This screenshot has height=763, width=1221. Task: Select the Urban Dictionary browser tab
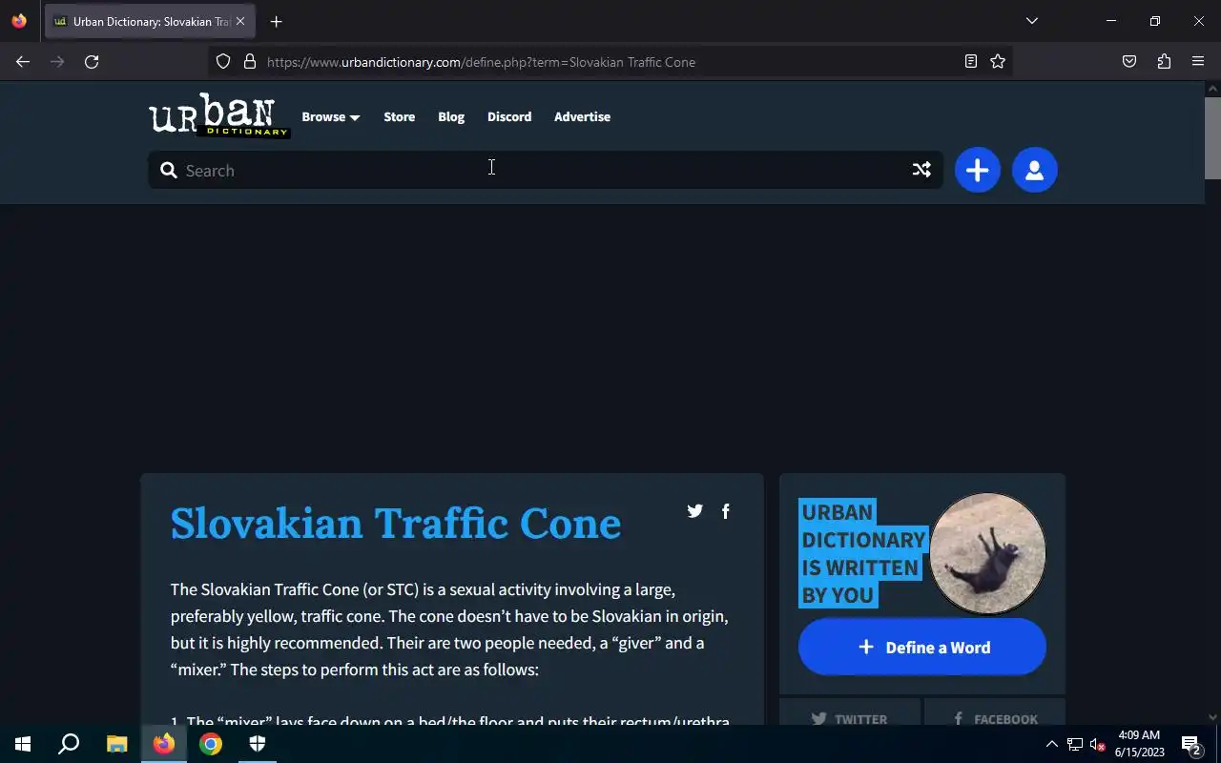coord(150,21)
